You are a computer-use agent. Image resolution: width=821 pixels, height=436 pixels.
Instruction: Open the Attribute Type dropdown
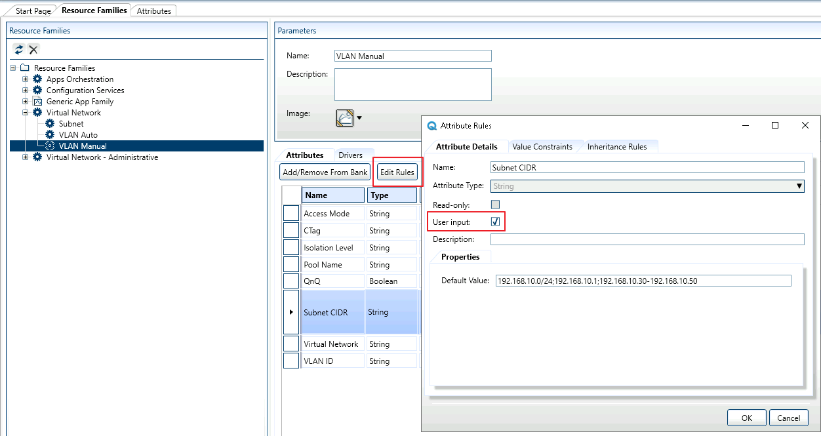[799, 186]
